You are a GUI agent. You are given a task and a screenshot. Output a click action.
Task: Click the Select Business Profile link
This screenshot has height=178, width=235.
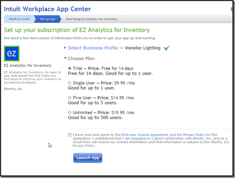point(93,48)
